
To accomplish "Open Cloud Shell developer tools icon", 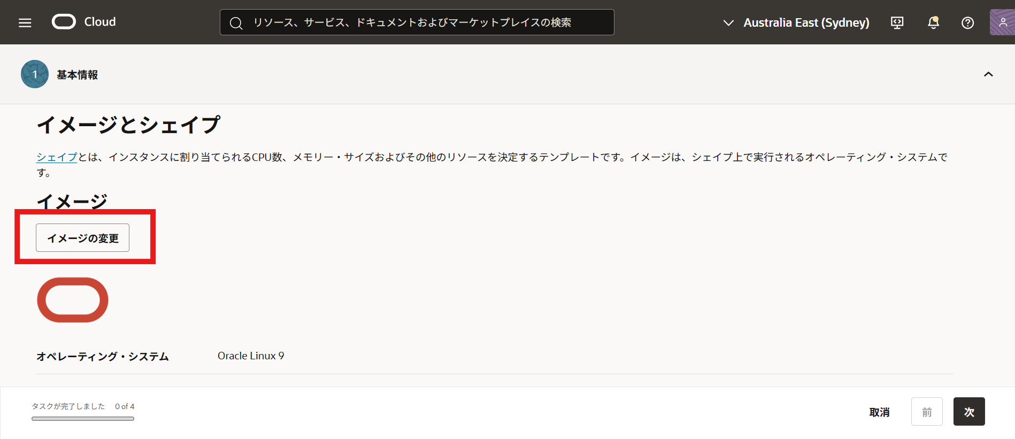I will (897, 22).
